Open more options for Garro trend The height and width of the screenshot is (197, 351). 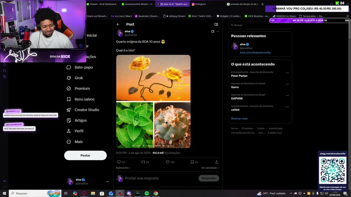point(287,84)
